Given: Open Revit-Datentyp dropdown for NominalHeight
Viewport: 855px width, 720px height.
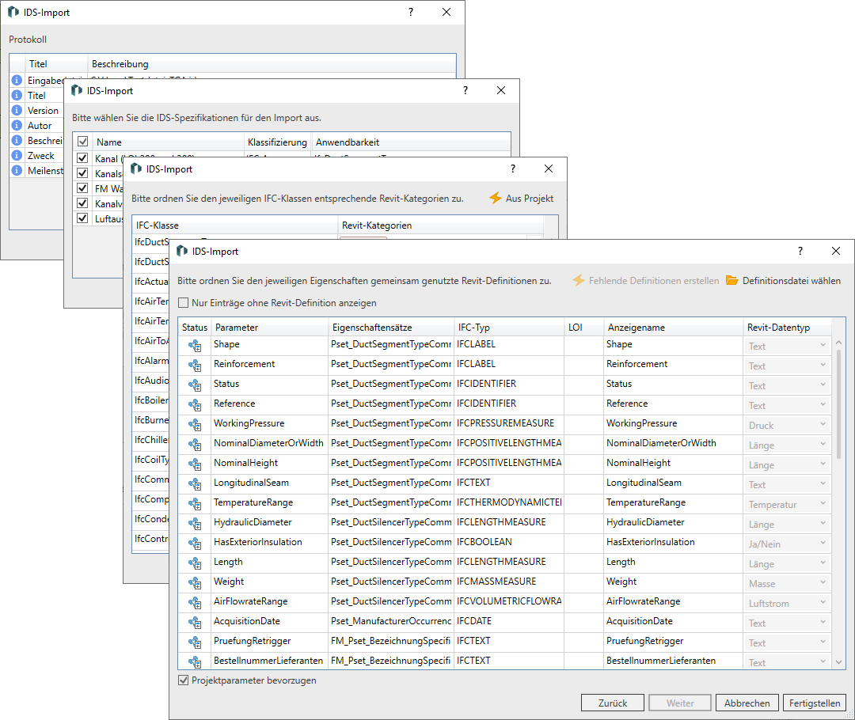Looking at the screenshot, I should (787, 465).
